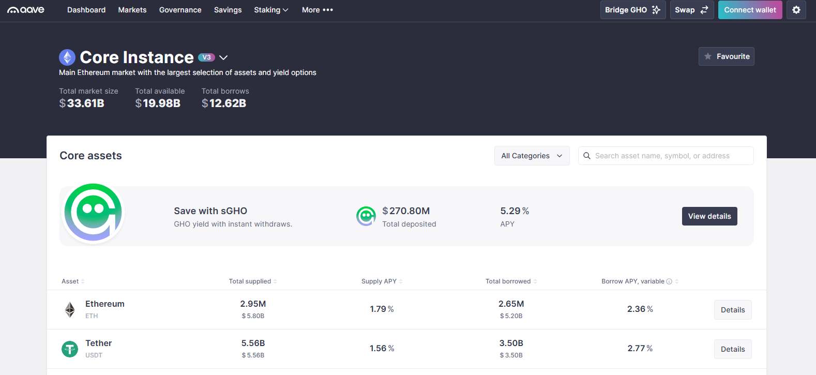Click the Ethereum network icon beside Core Instance

[67, 57]
